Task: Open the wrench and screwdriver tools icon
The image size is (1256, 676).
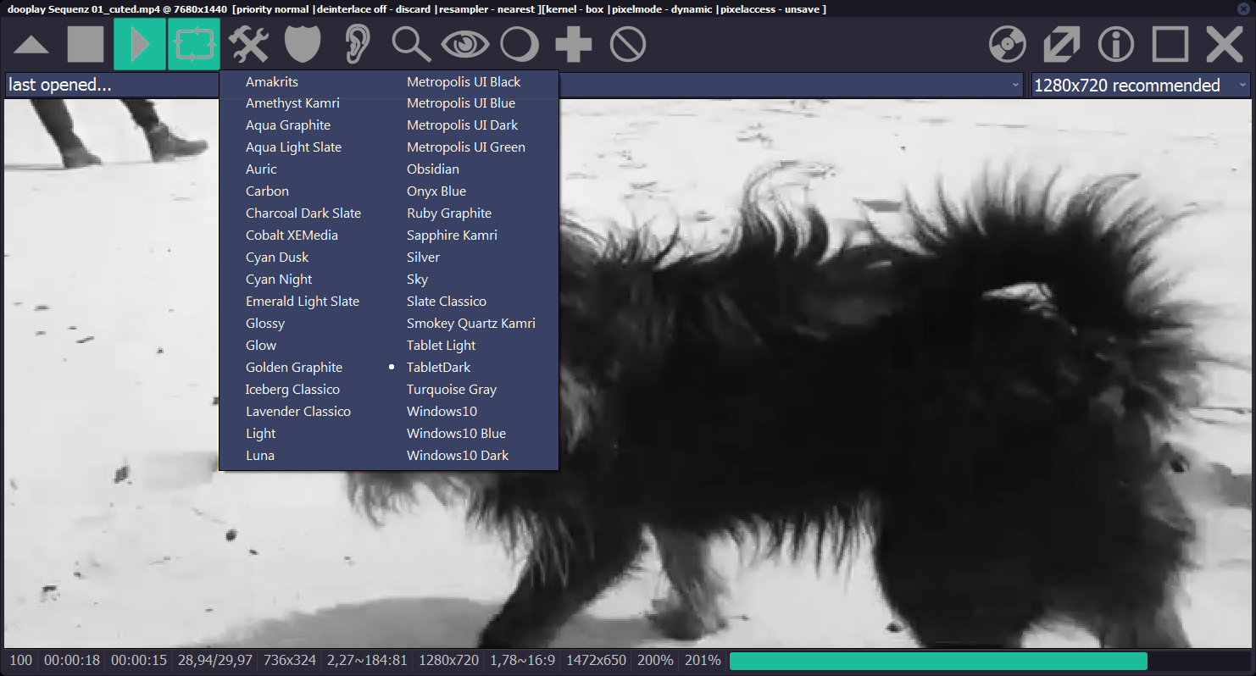Action: click(248, 44)
